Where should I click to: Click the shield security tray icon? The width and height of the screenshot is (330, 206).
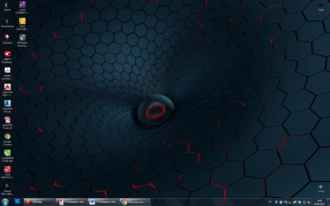click(x=276, y=202)
